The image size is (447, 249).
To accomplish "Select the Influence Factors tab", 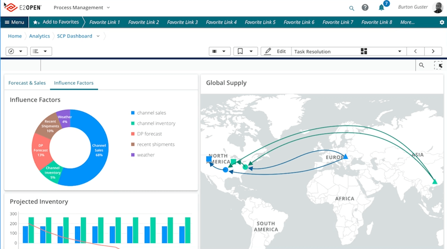I will (74, 83).
